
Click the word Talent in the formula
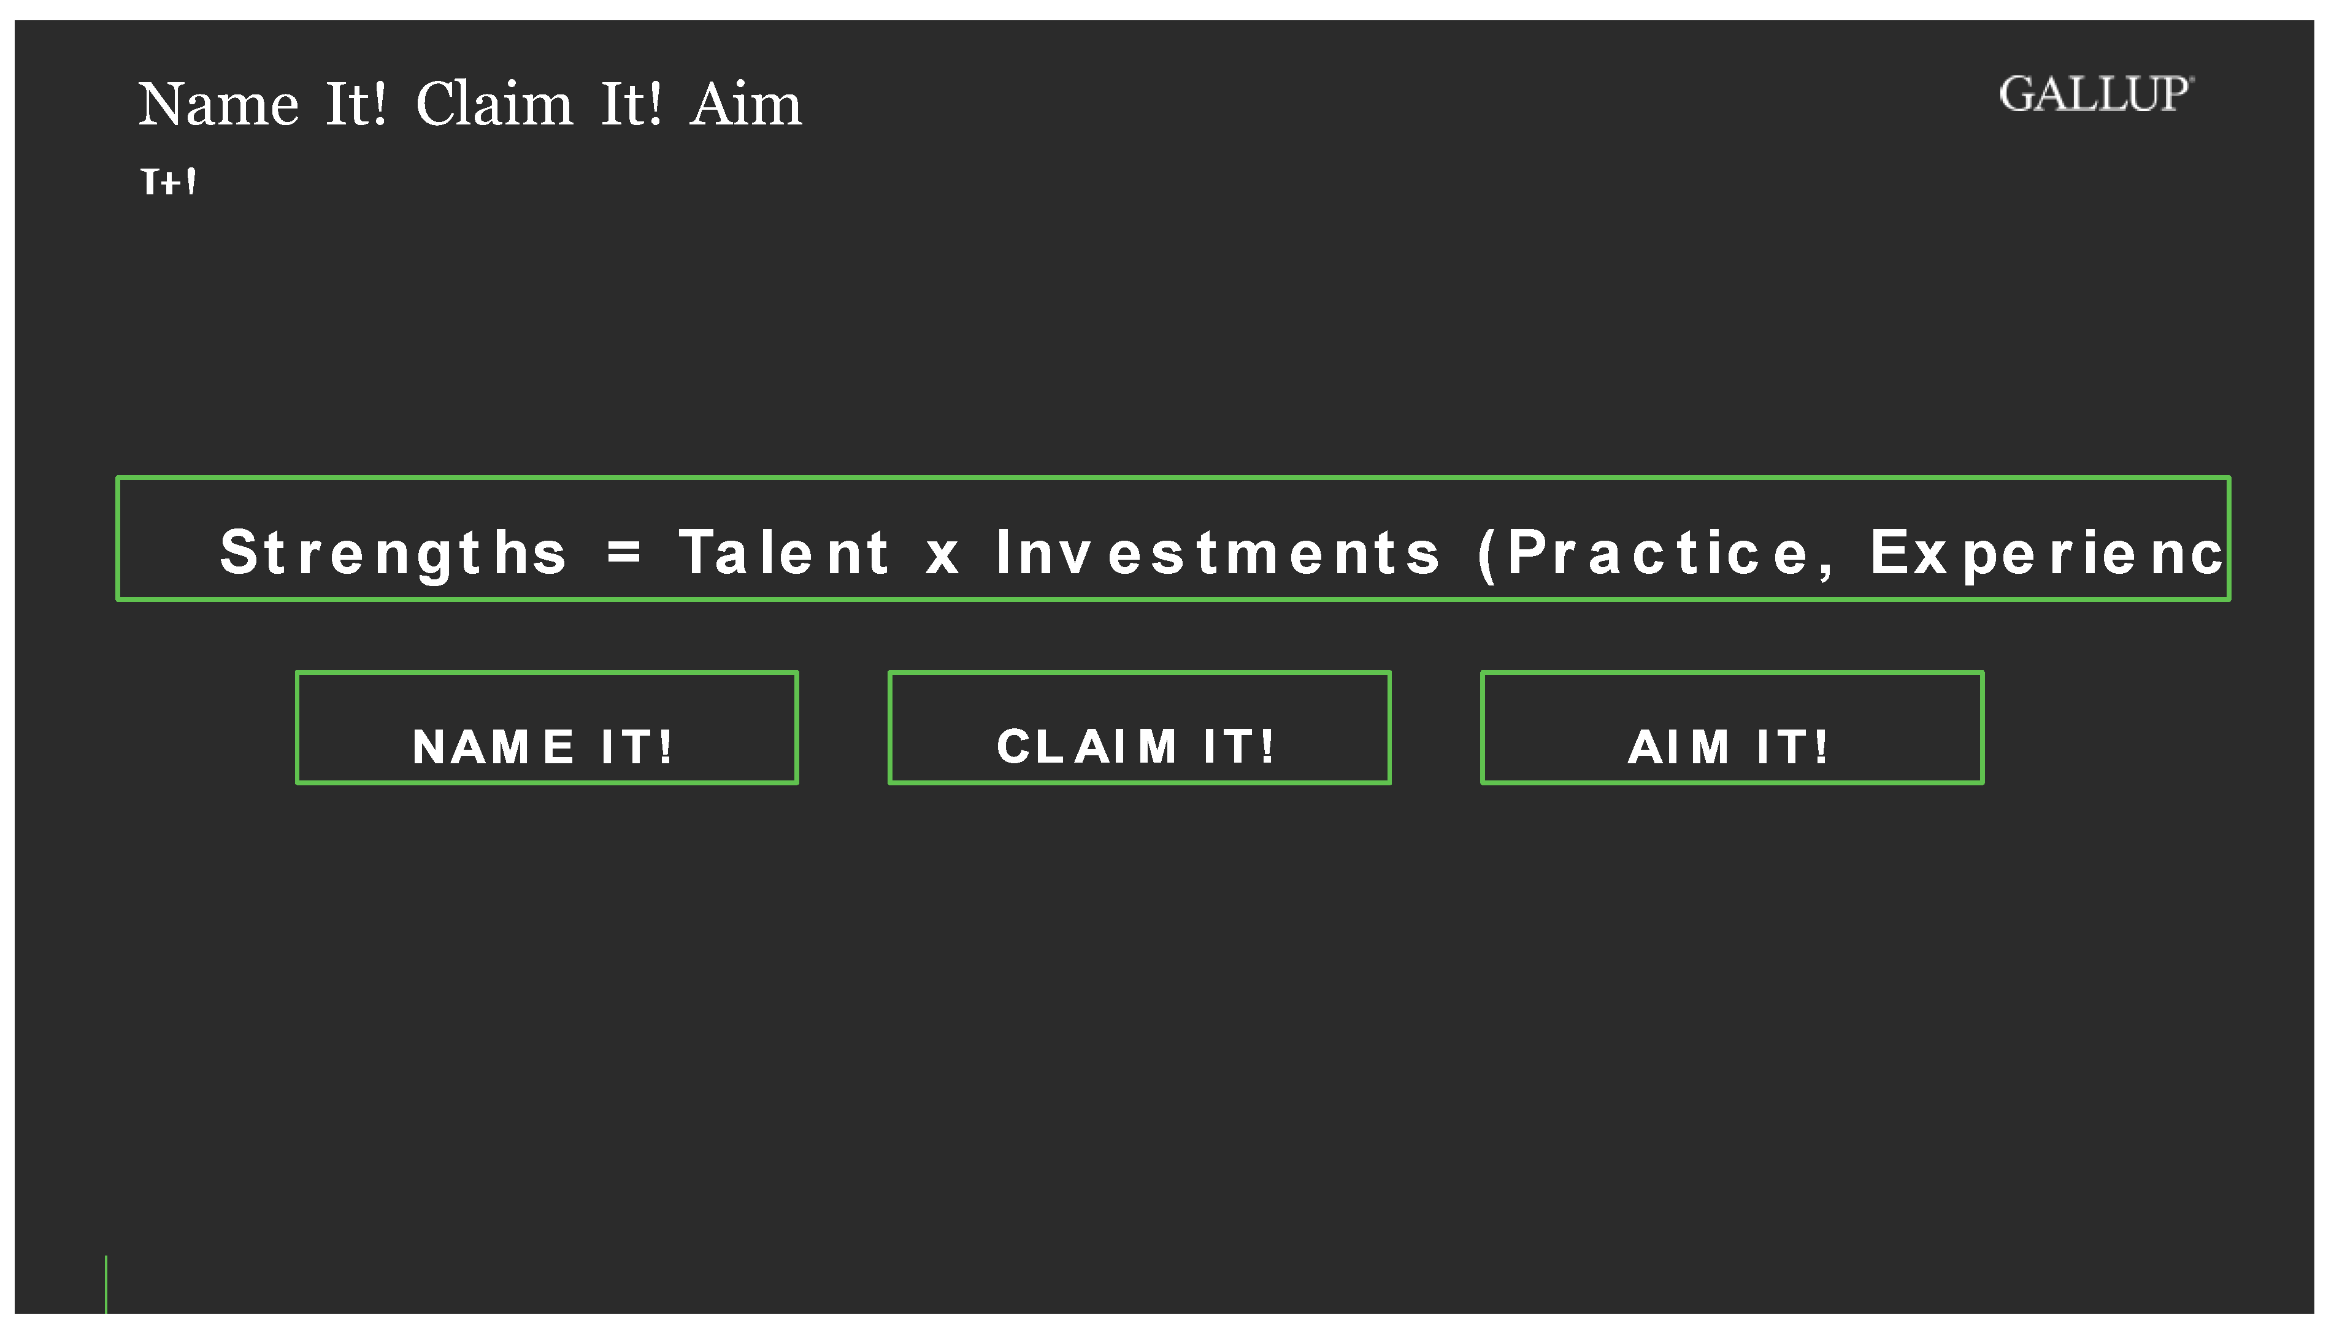[784, 554]
